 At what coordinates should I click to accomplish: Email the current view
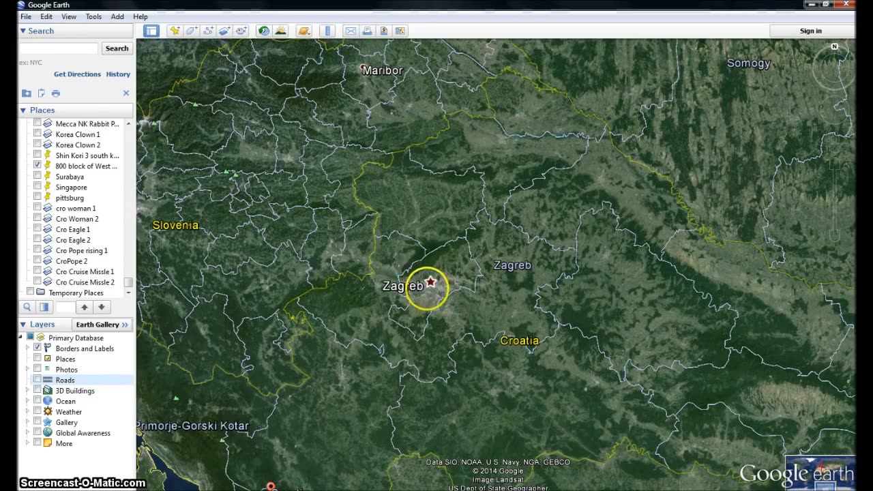351,31
